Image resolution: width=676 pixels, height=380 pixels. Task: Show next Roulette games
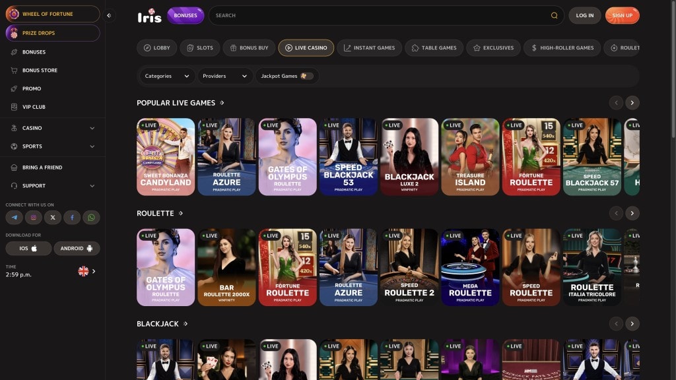632,213
